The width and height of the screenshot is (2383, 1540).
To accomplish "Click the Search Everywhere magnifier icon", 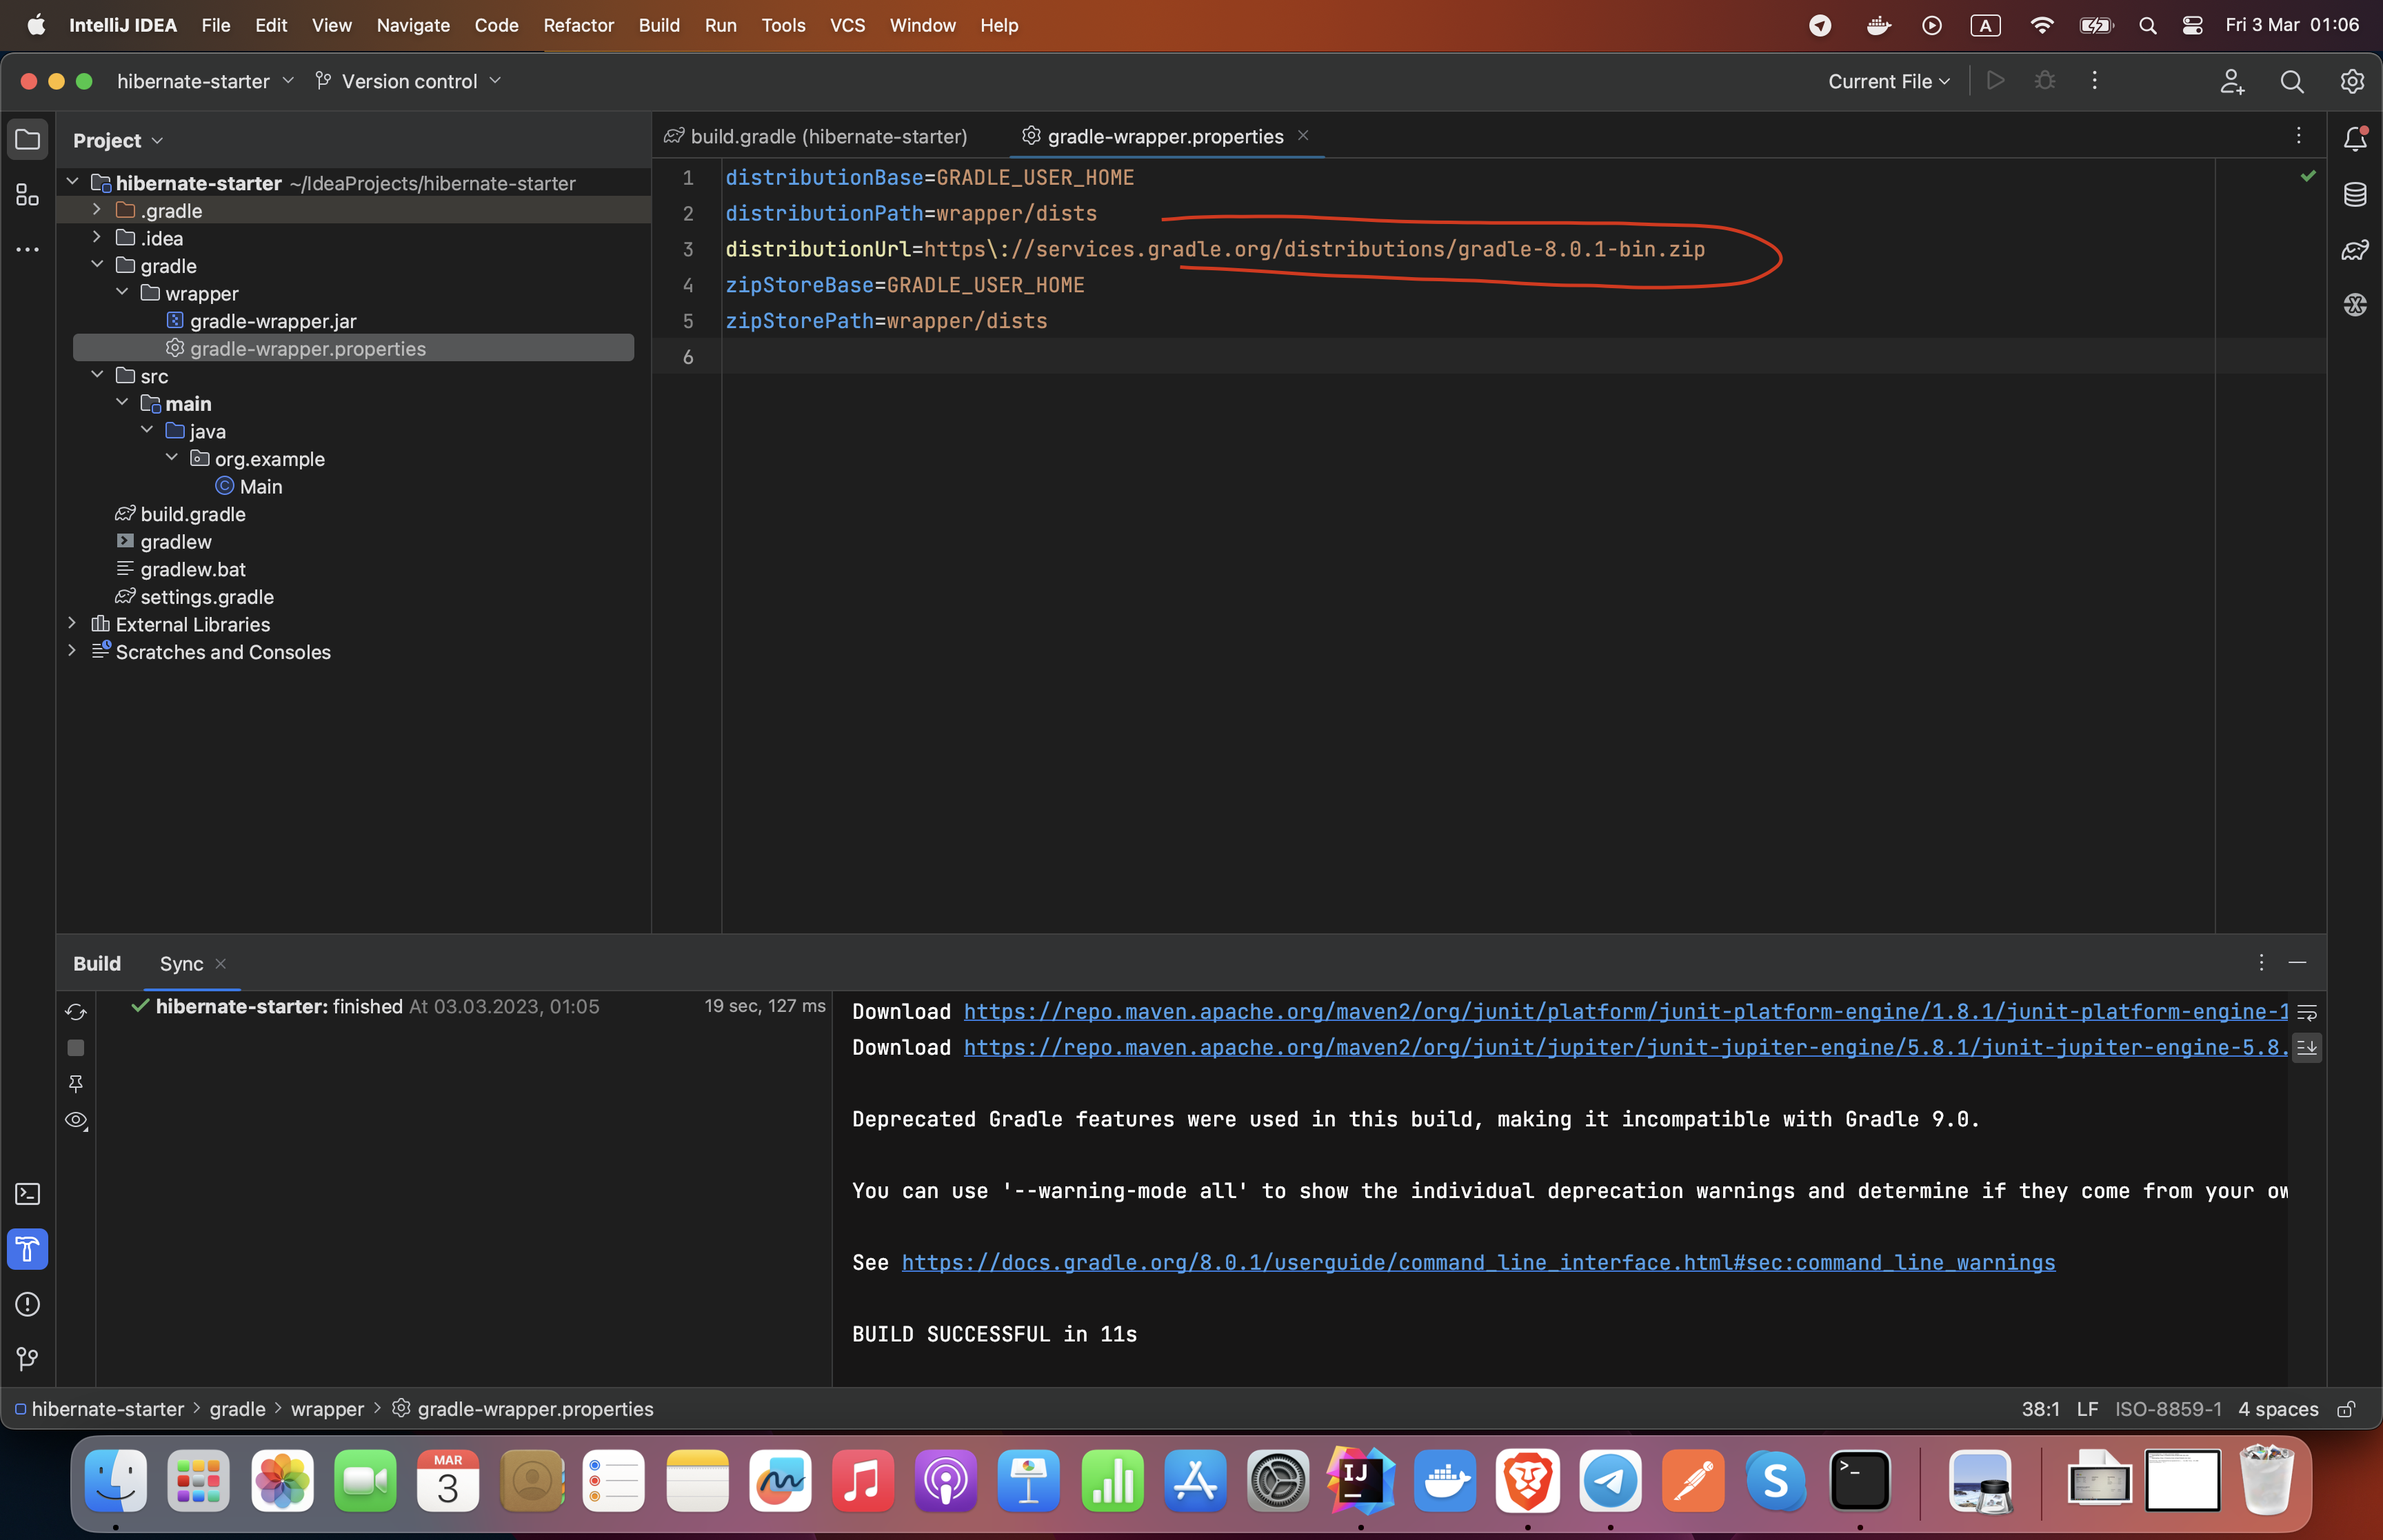I will [x=2291, y=82].
